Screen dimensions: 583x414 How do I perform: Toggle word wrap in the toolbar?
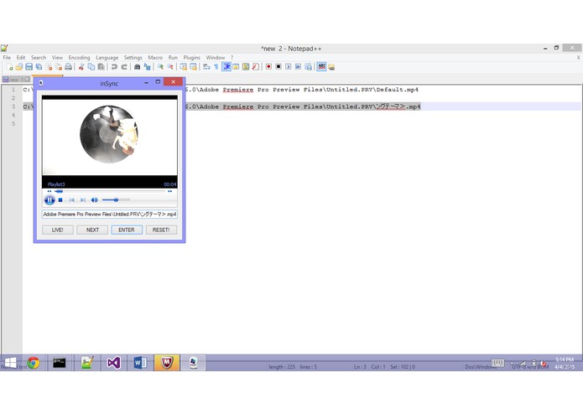pos(206,67)
